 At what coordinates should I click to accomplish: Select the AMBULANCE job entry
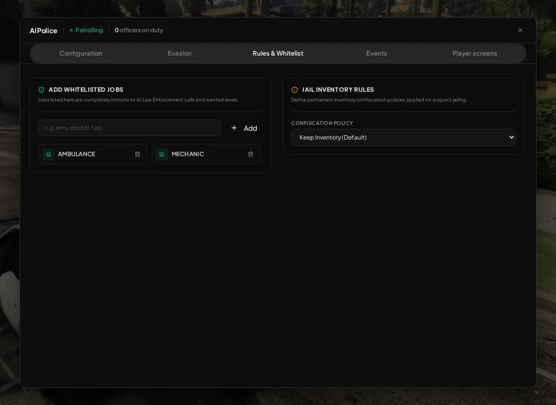[93, 154]
